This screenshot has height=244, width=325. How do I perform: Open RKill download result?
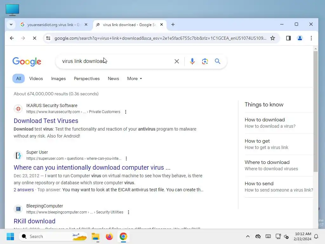click(x=34, y=221)
